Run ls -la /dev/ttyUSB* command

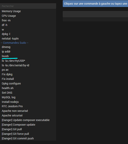13,61
